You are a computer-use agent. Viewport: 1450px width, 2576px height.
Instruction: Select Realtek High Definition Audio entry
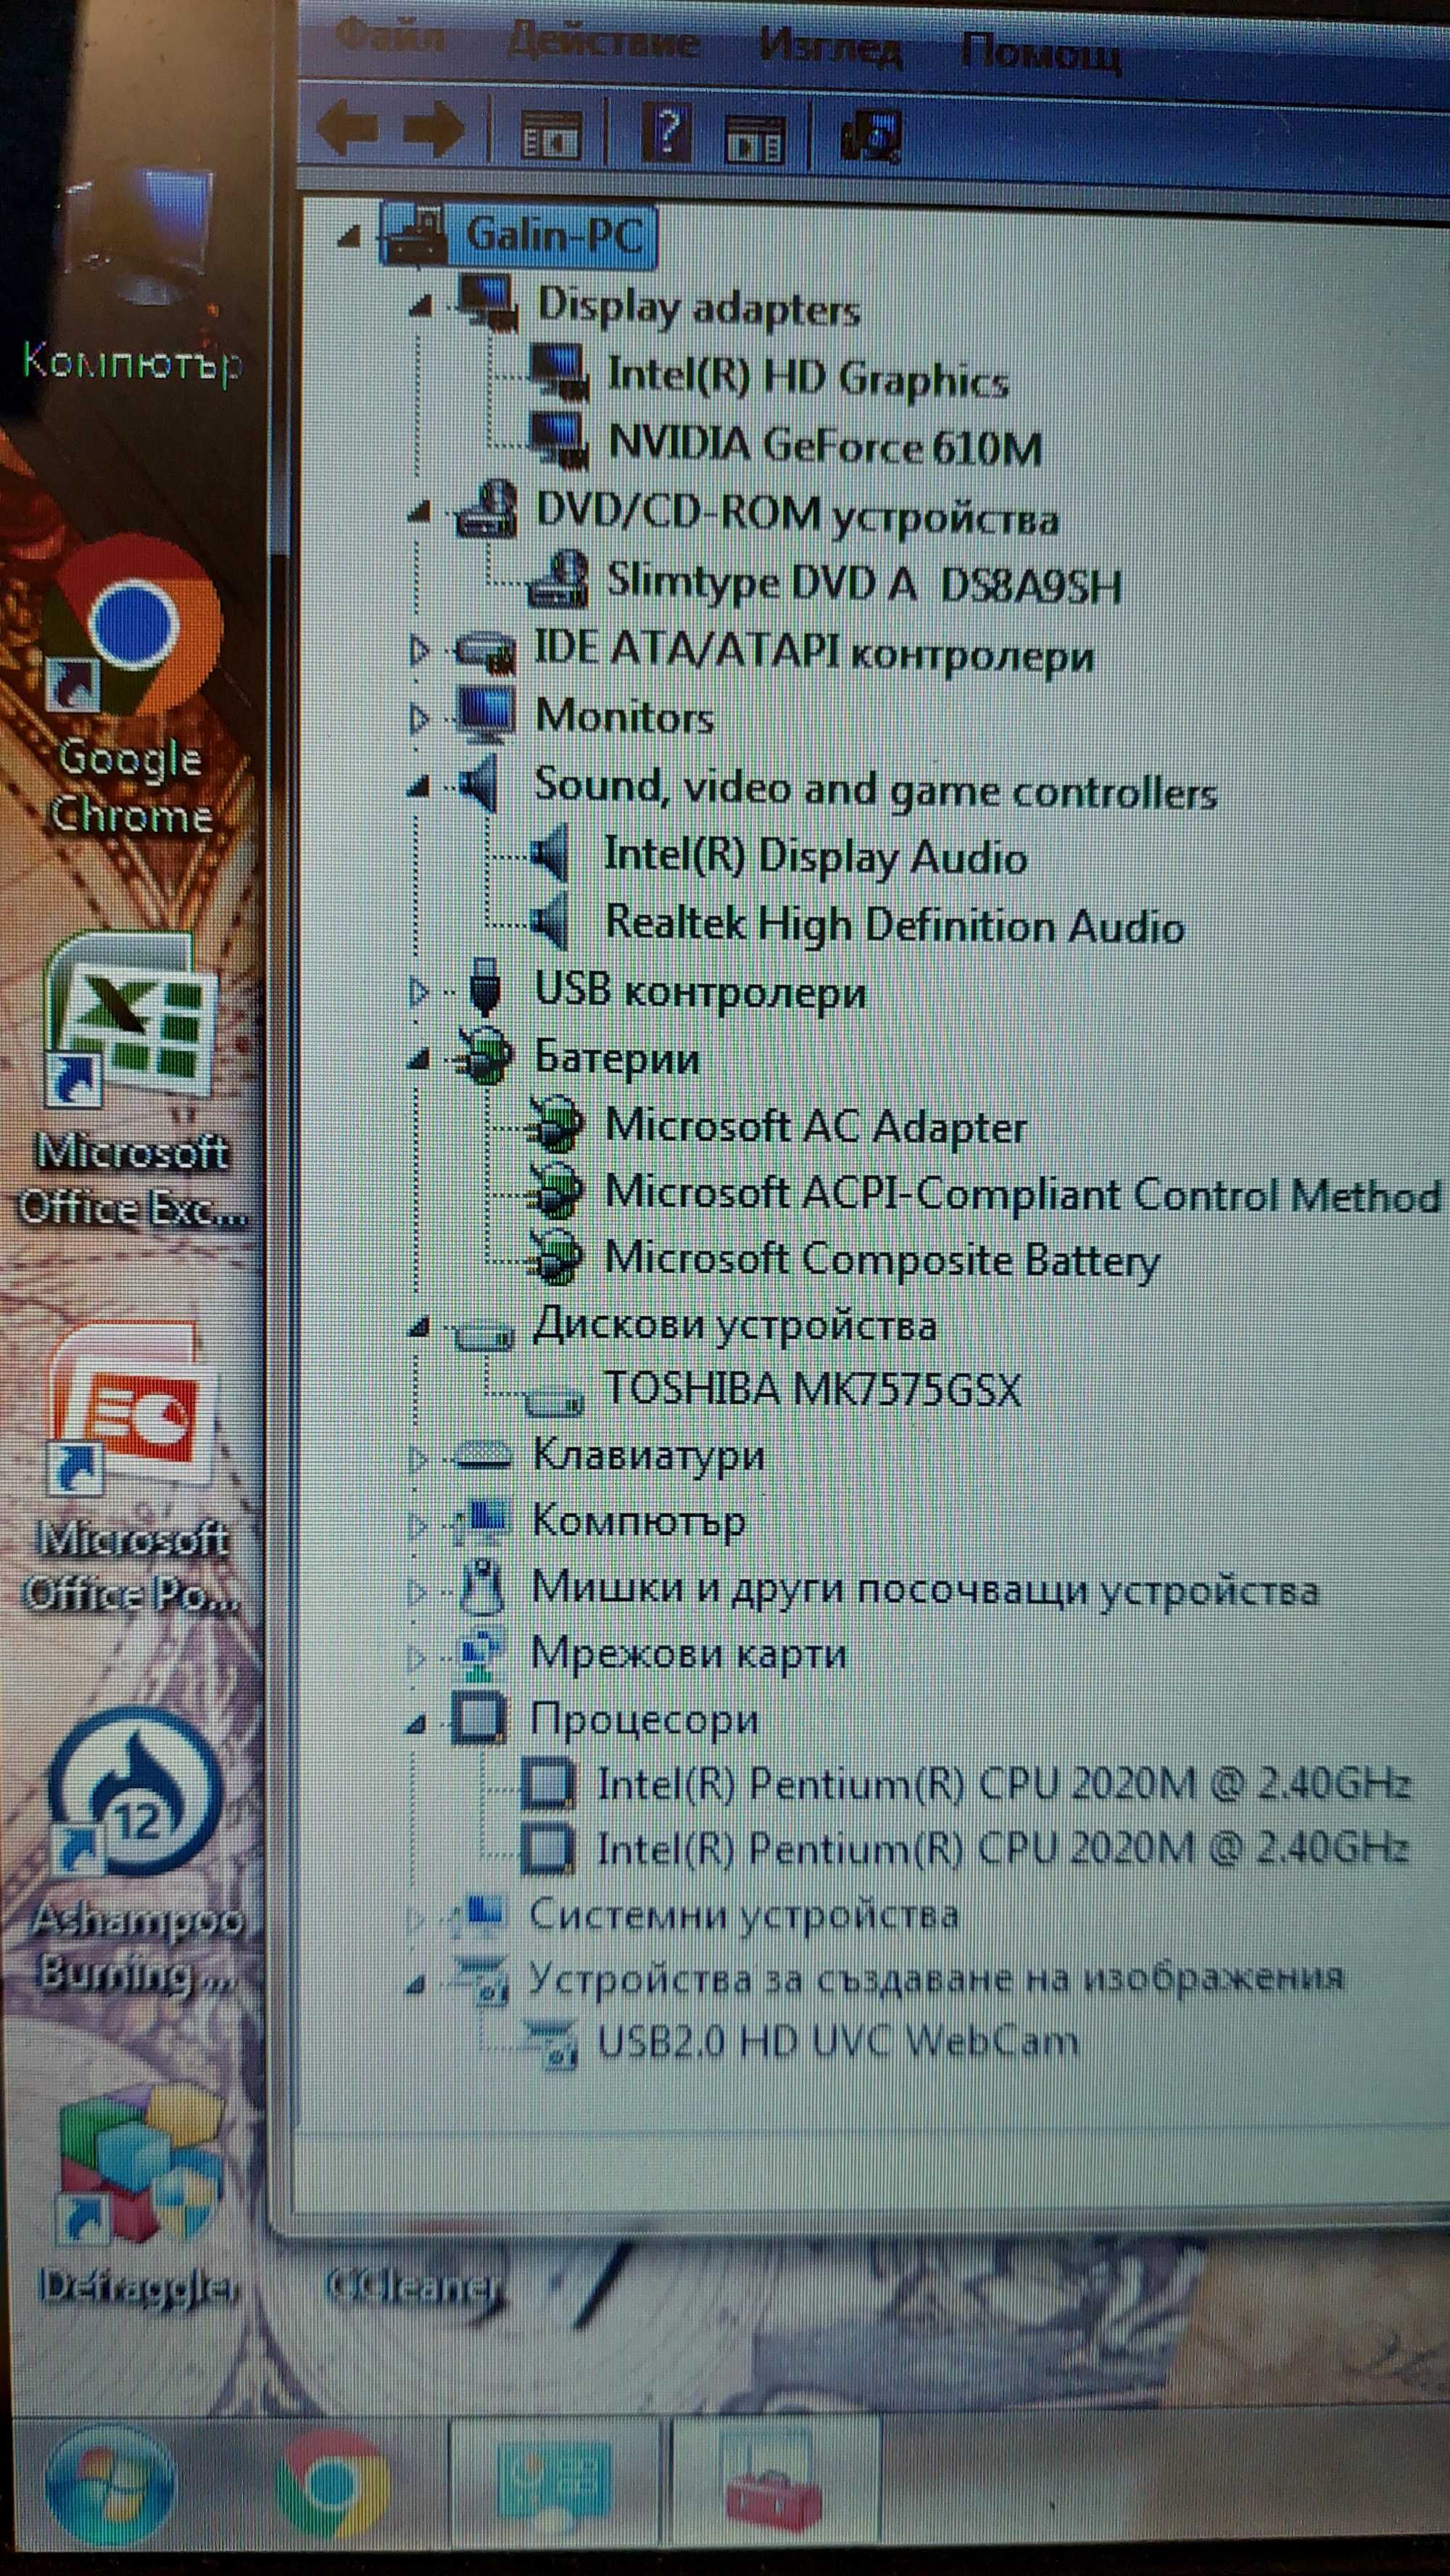(x=895, y=924)
